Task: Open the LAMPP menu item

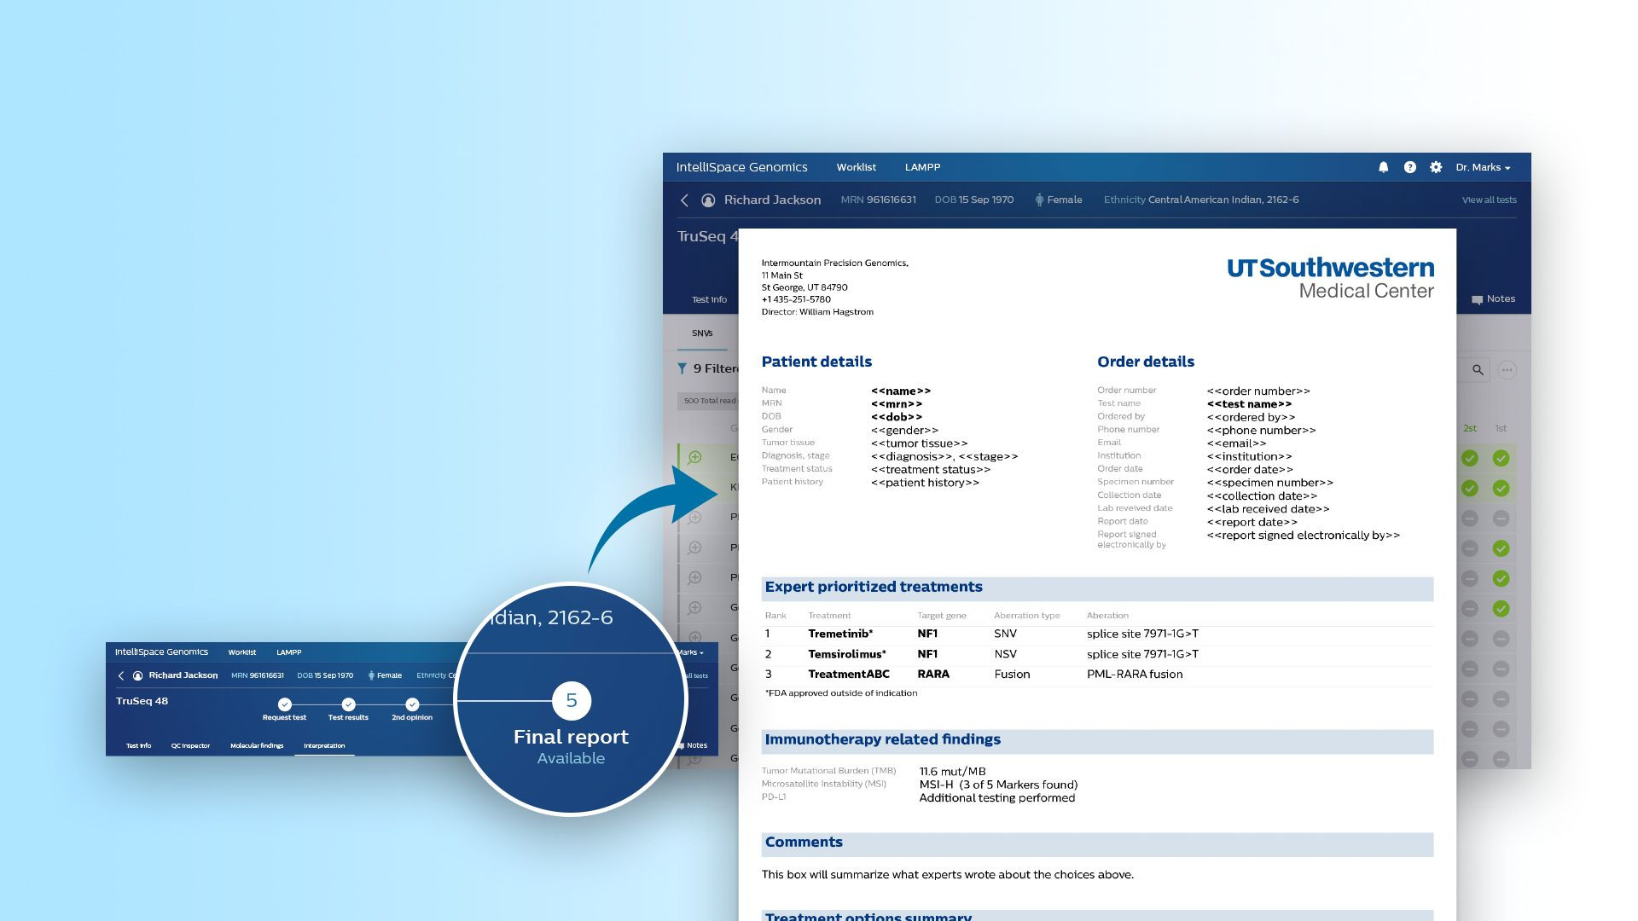Action: tap(922, 167)
